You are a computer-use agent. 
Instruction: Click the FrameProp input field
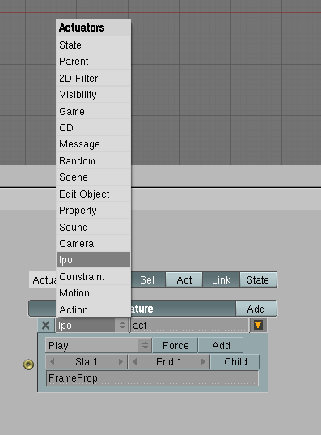(x=152, y=378)
